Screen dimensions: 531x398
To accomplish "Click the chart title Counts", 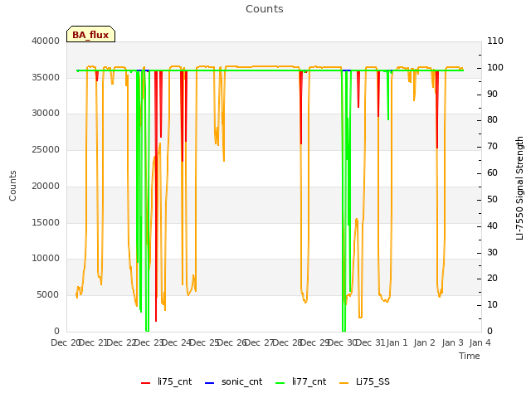I will (265, 9).
